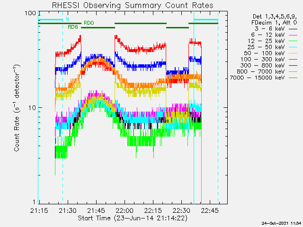Click the cyan N flag label

[x=67, y=19]
